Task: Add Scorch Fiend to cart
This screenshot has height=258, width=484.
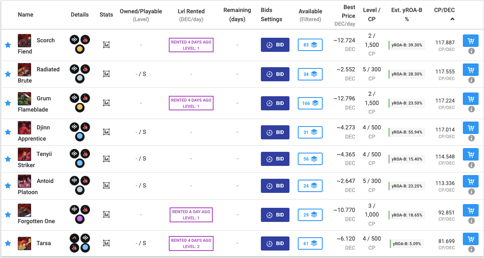Action: [471, 41]
